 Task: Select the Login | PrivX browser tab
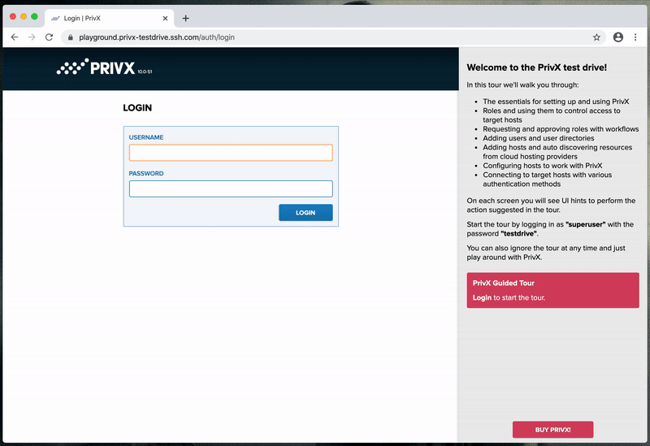tap(109, 18)
